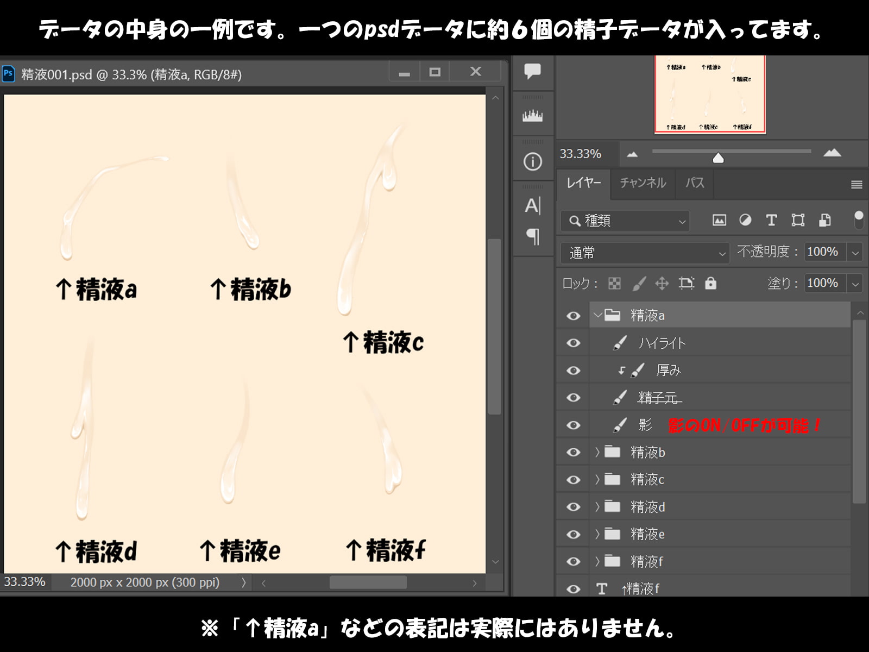Hide the ハイライト layer
This screenshot has width=869, height=652.
click(x=573, y=343)
